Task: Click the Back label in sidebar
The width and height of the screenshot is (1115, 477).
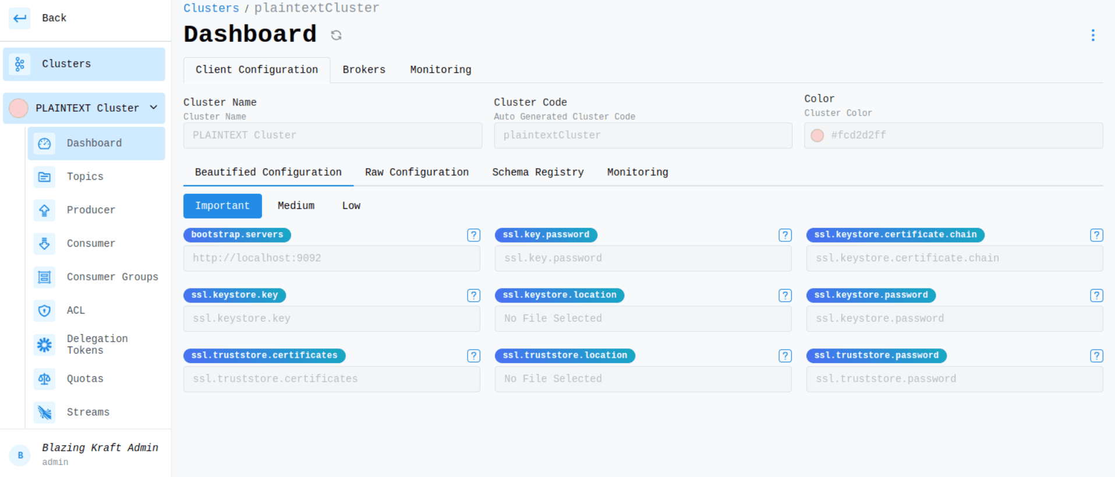Action: (x=54, y=18)
